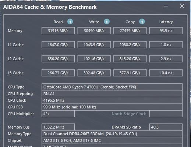Select the empty North Bridge Clock field
Screen dimensions: 191x147
point(166,114)
